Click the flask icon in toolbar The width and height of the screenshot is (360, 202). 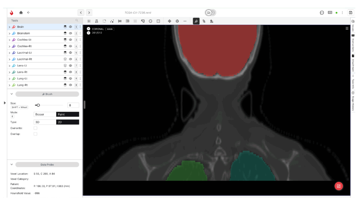pos(97,21)
